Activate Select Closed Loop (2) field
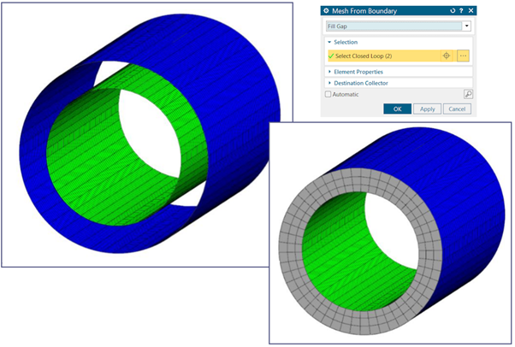 point(383,56)
